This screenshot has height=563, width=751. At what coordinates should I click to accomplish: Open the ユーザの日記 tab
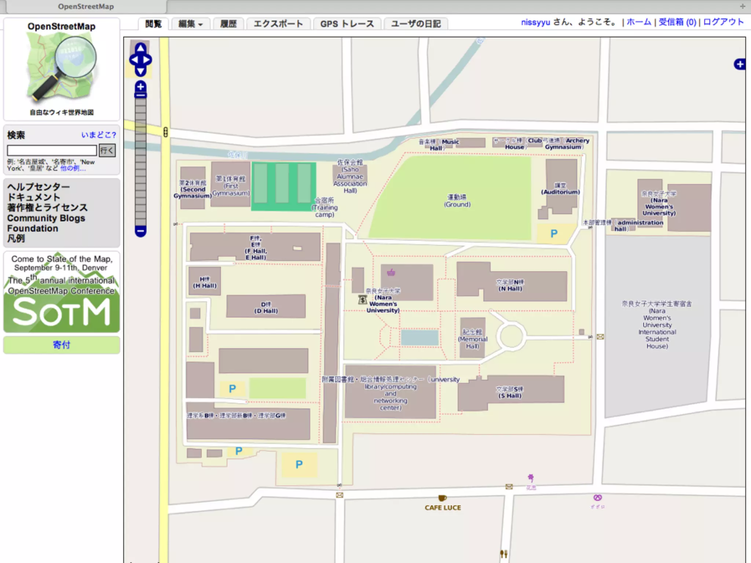point(415,24)
